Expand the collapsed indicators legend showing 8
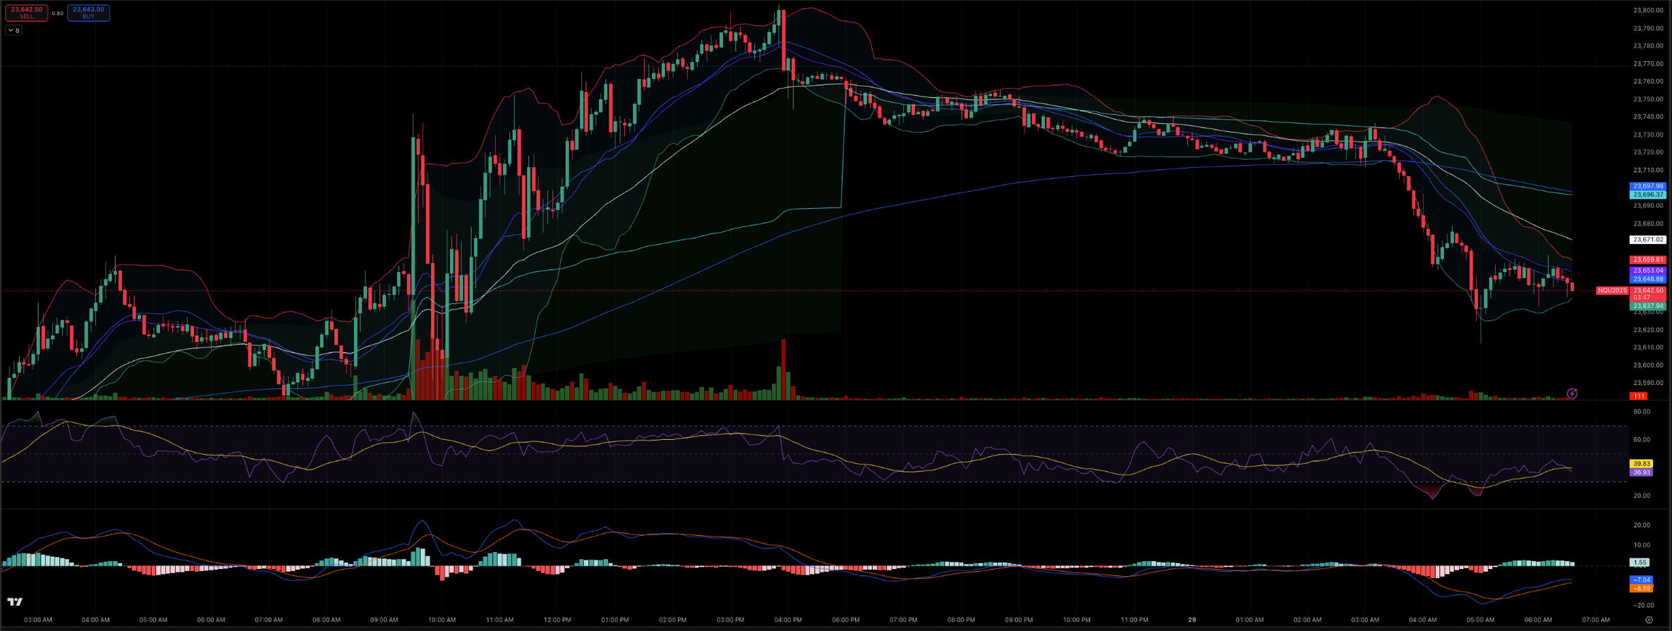This screenshot has height=631, width=1672. point(13,30)
